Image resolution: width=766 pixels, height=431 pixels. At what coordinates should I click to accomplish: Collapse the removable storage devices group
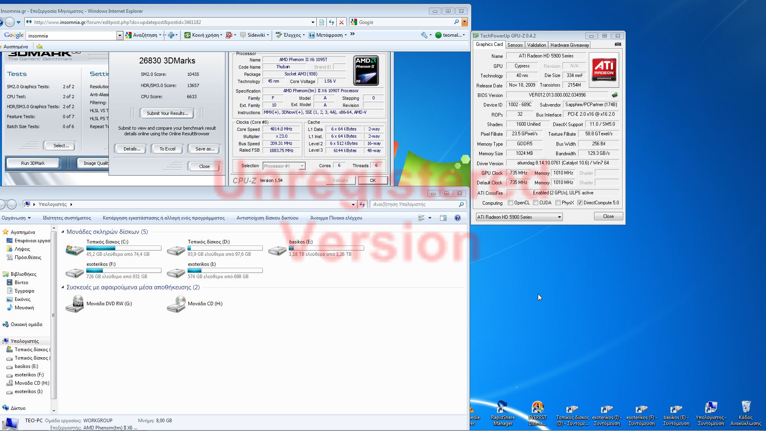pos(63,287)
